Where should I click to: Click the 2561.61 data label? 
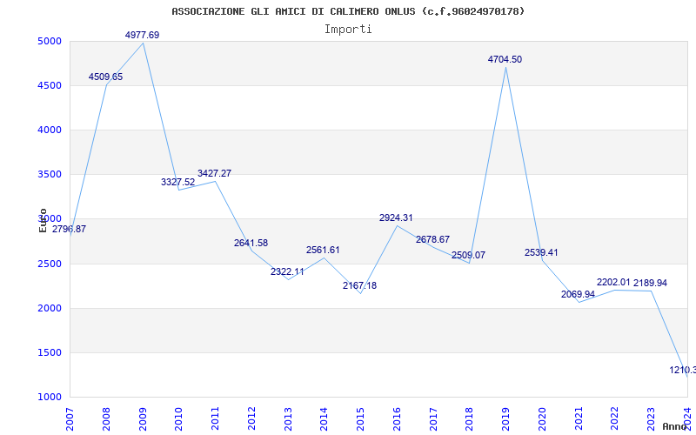click(323, 251)
